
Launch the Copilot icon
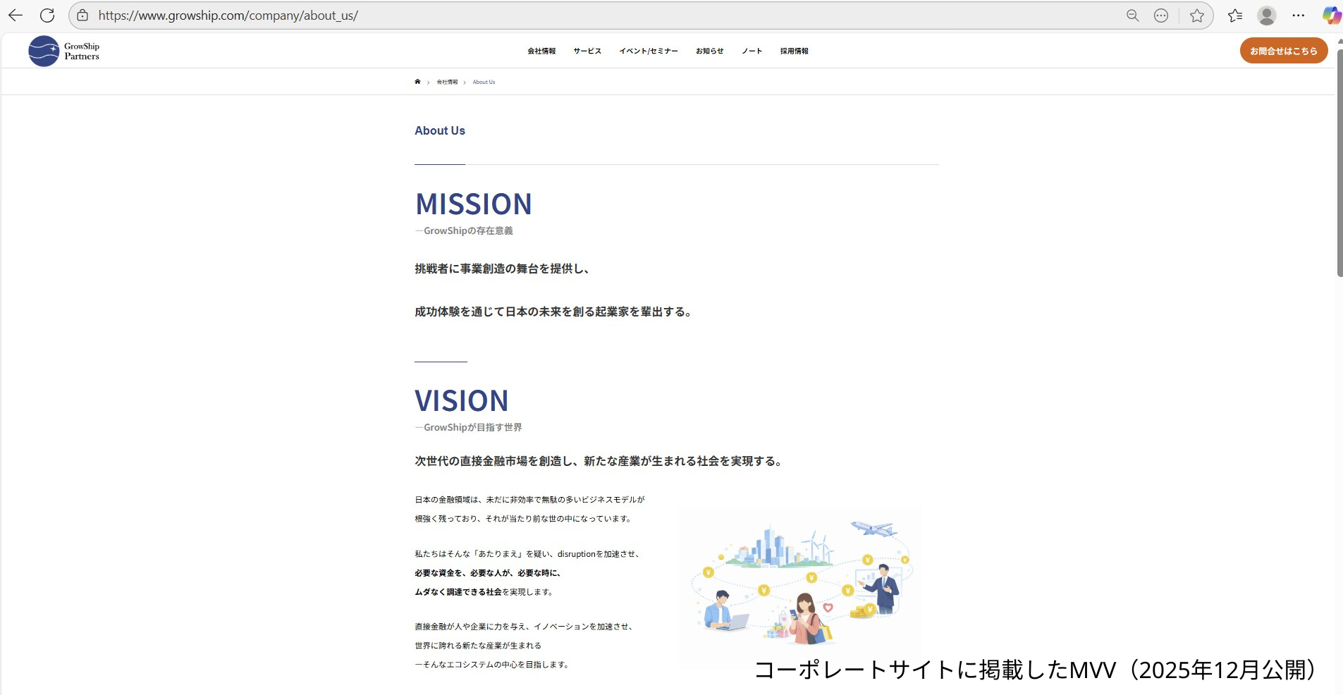pyautogui.click(x=1331, y=16)
